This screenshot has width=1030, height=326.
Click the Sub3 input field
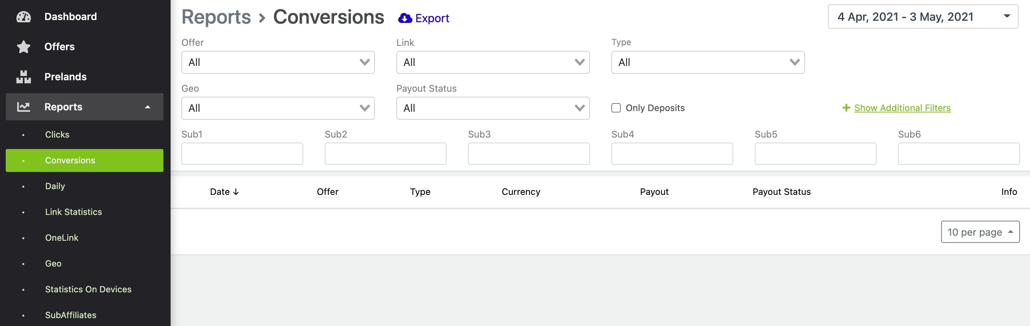point(529,154)
